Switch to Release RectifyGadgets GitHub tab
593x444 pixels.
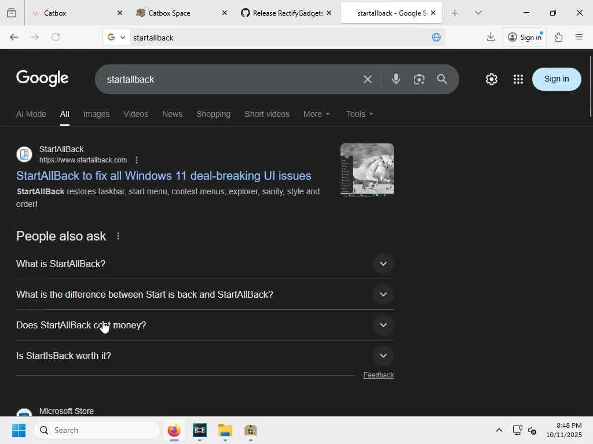tap(286, 13)
